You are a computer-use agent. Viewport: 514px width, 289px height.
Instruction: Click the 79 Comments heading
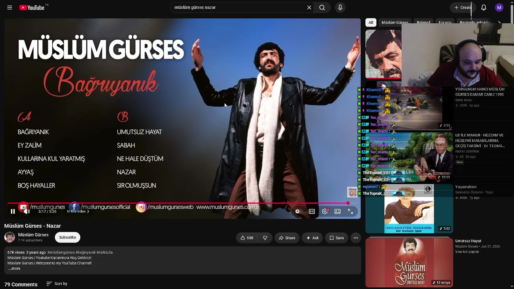(21, 284)
